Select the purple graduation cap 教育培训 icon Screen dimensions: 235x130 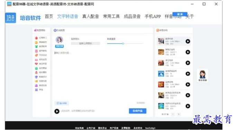[36, 77]
